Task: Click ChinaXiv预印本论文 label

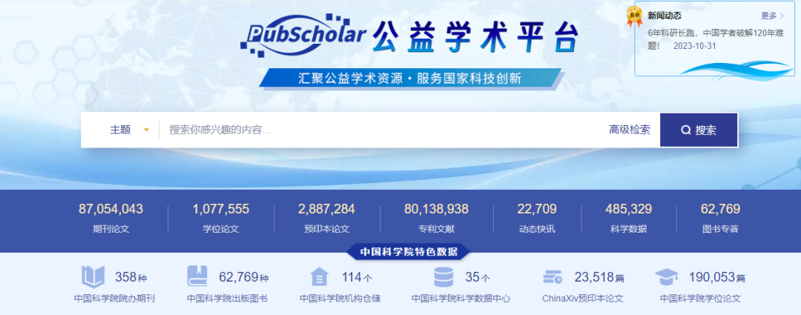Action: pyautogui.click(x=583, y=299)
